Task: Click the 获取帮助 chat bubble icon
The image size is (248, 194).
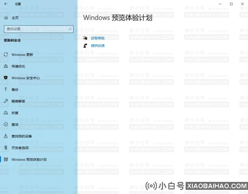Action: pos(85,38)
